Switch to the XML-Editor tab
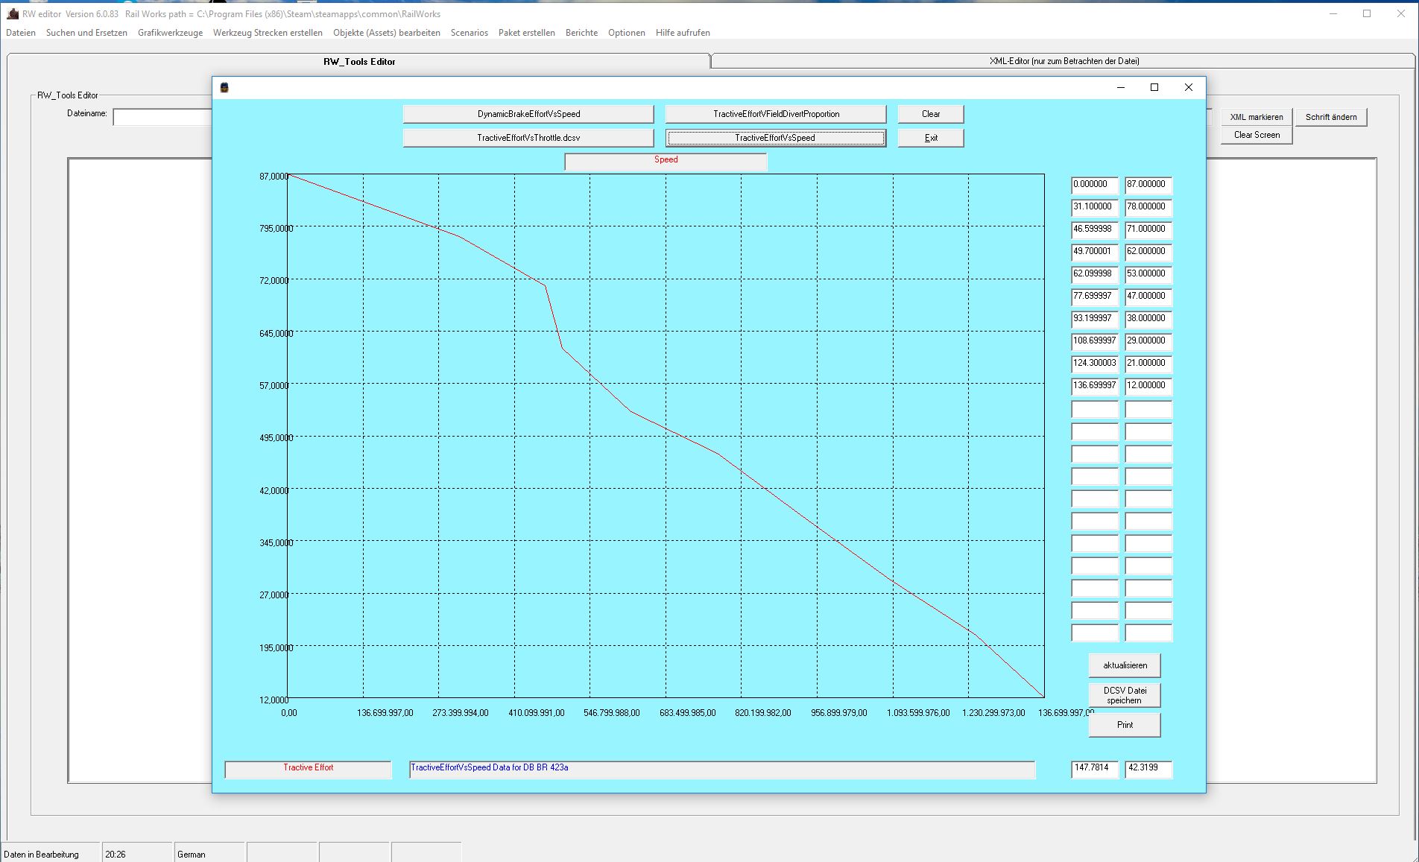Screen dimensions: 1419x862 1064,61
